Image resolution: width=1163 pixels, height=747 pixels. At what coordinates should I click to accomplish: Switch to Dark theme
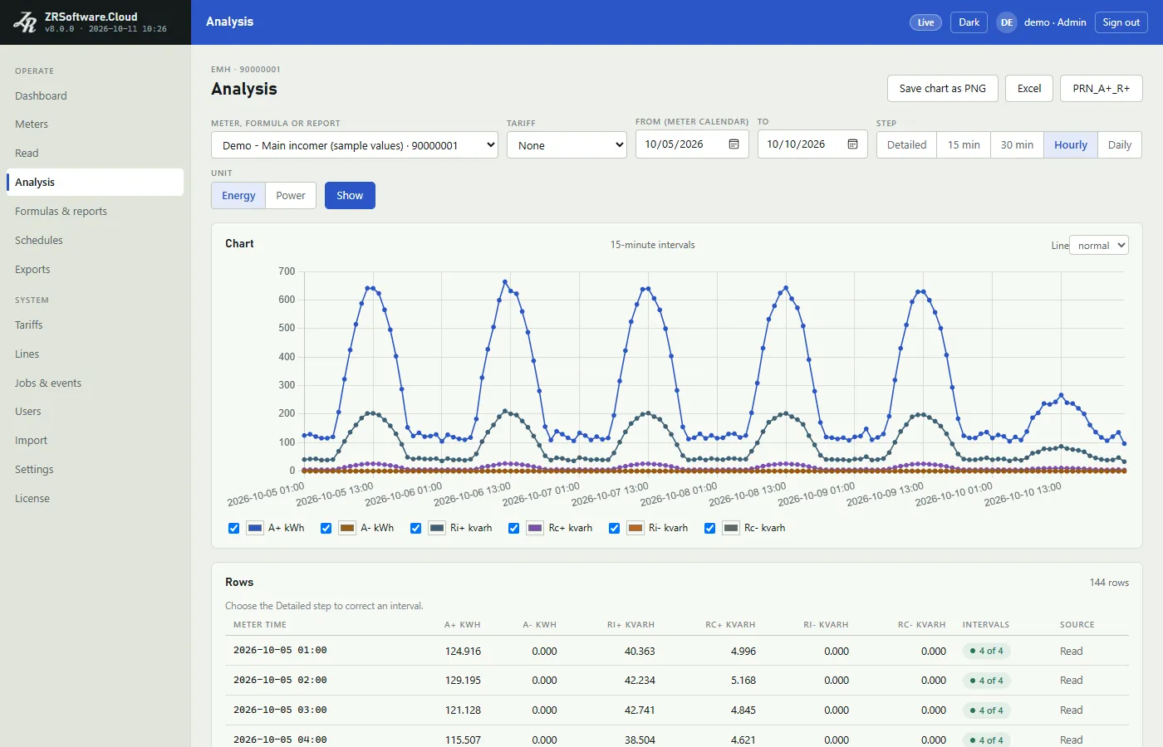point(969,22)
